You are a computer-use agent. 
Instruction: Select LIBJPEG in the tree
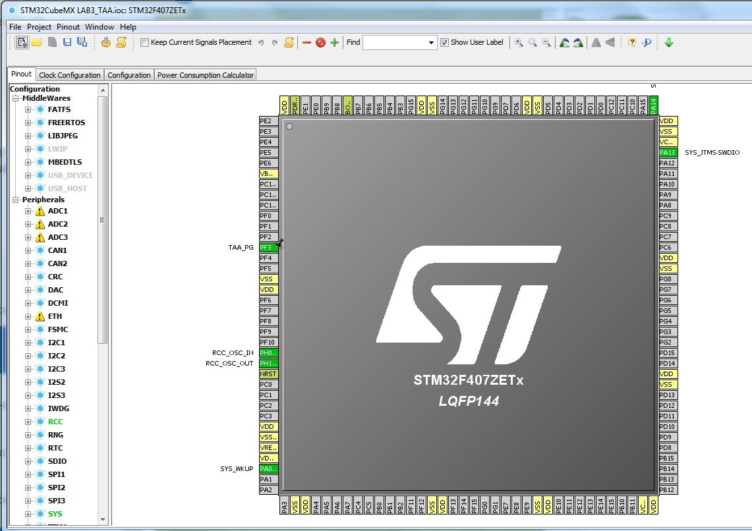[63, 136]
